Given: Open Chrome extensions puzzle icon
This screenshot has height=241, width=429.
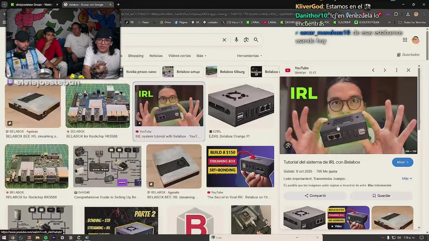Looking at the screenshot, I should point(396,14).
